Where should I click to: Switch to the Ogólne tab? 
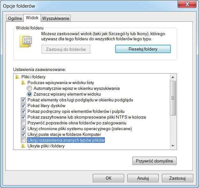click(15, 18)
